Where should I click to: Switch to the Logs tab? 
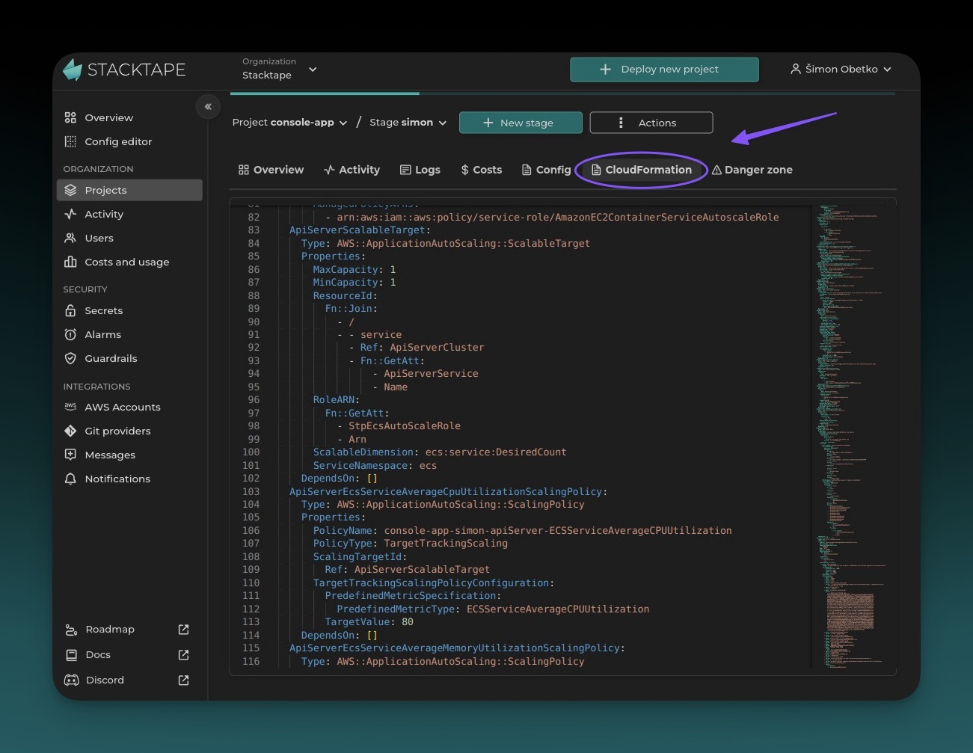420,170
